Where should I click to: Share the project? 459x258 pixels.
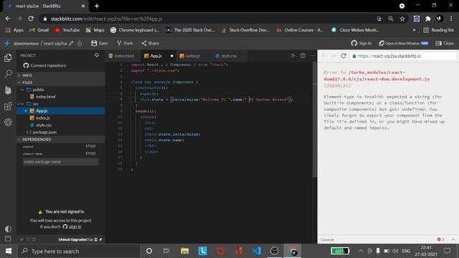(x=150, y=43)
